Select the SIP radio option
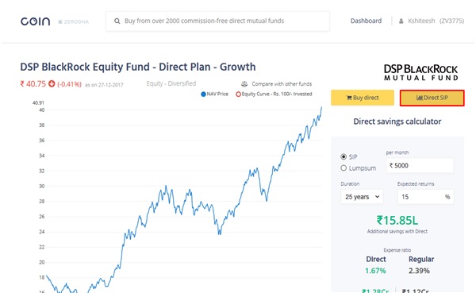Screen dimensions: 476x293 pos(344,156)
